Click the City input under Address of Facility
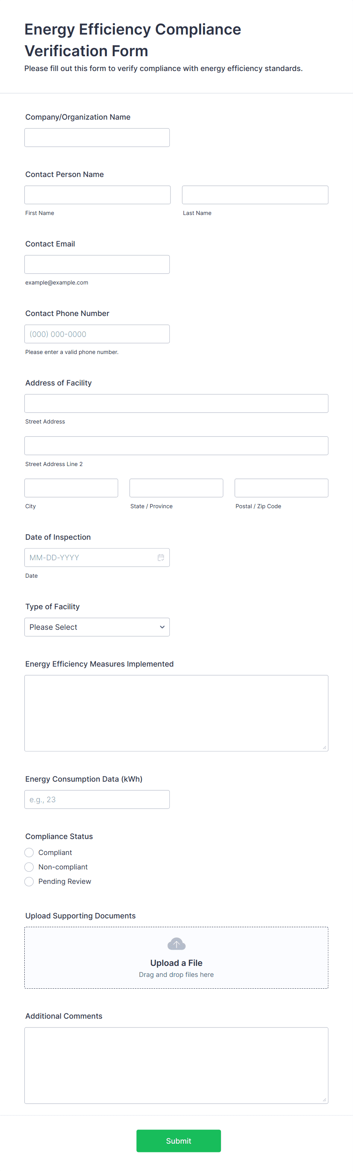 (x=71, y=488)
